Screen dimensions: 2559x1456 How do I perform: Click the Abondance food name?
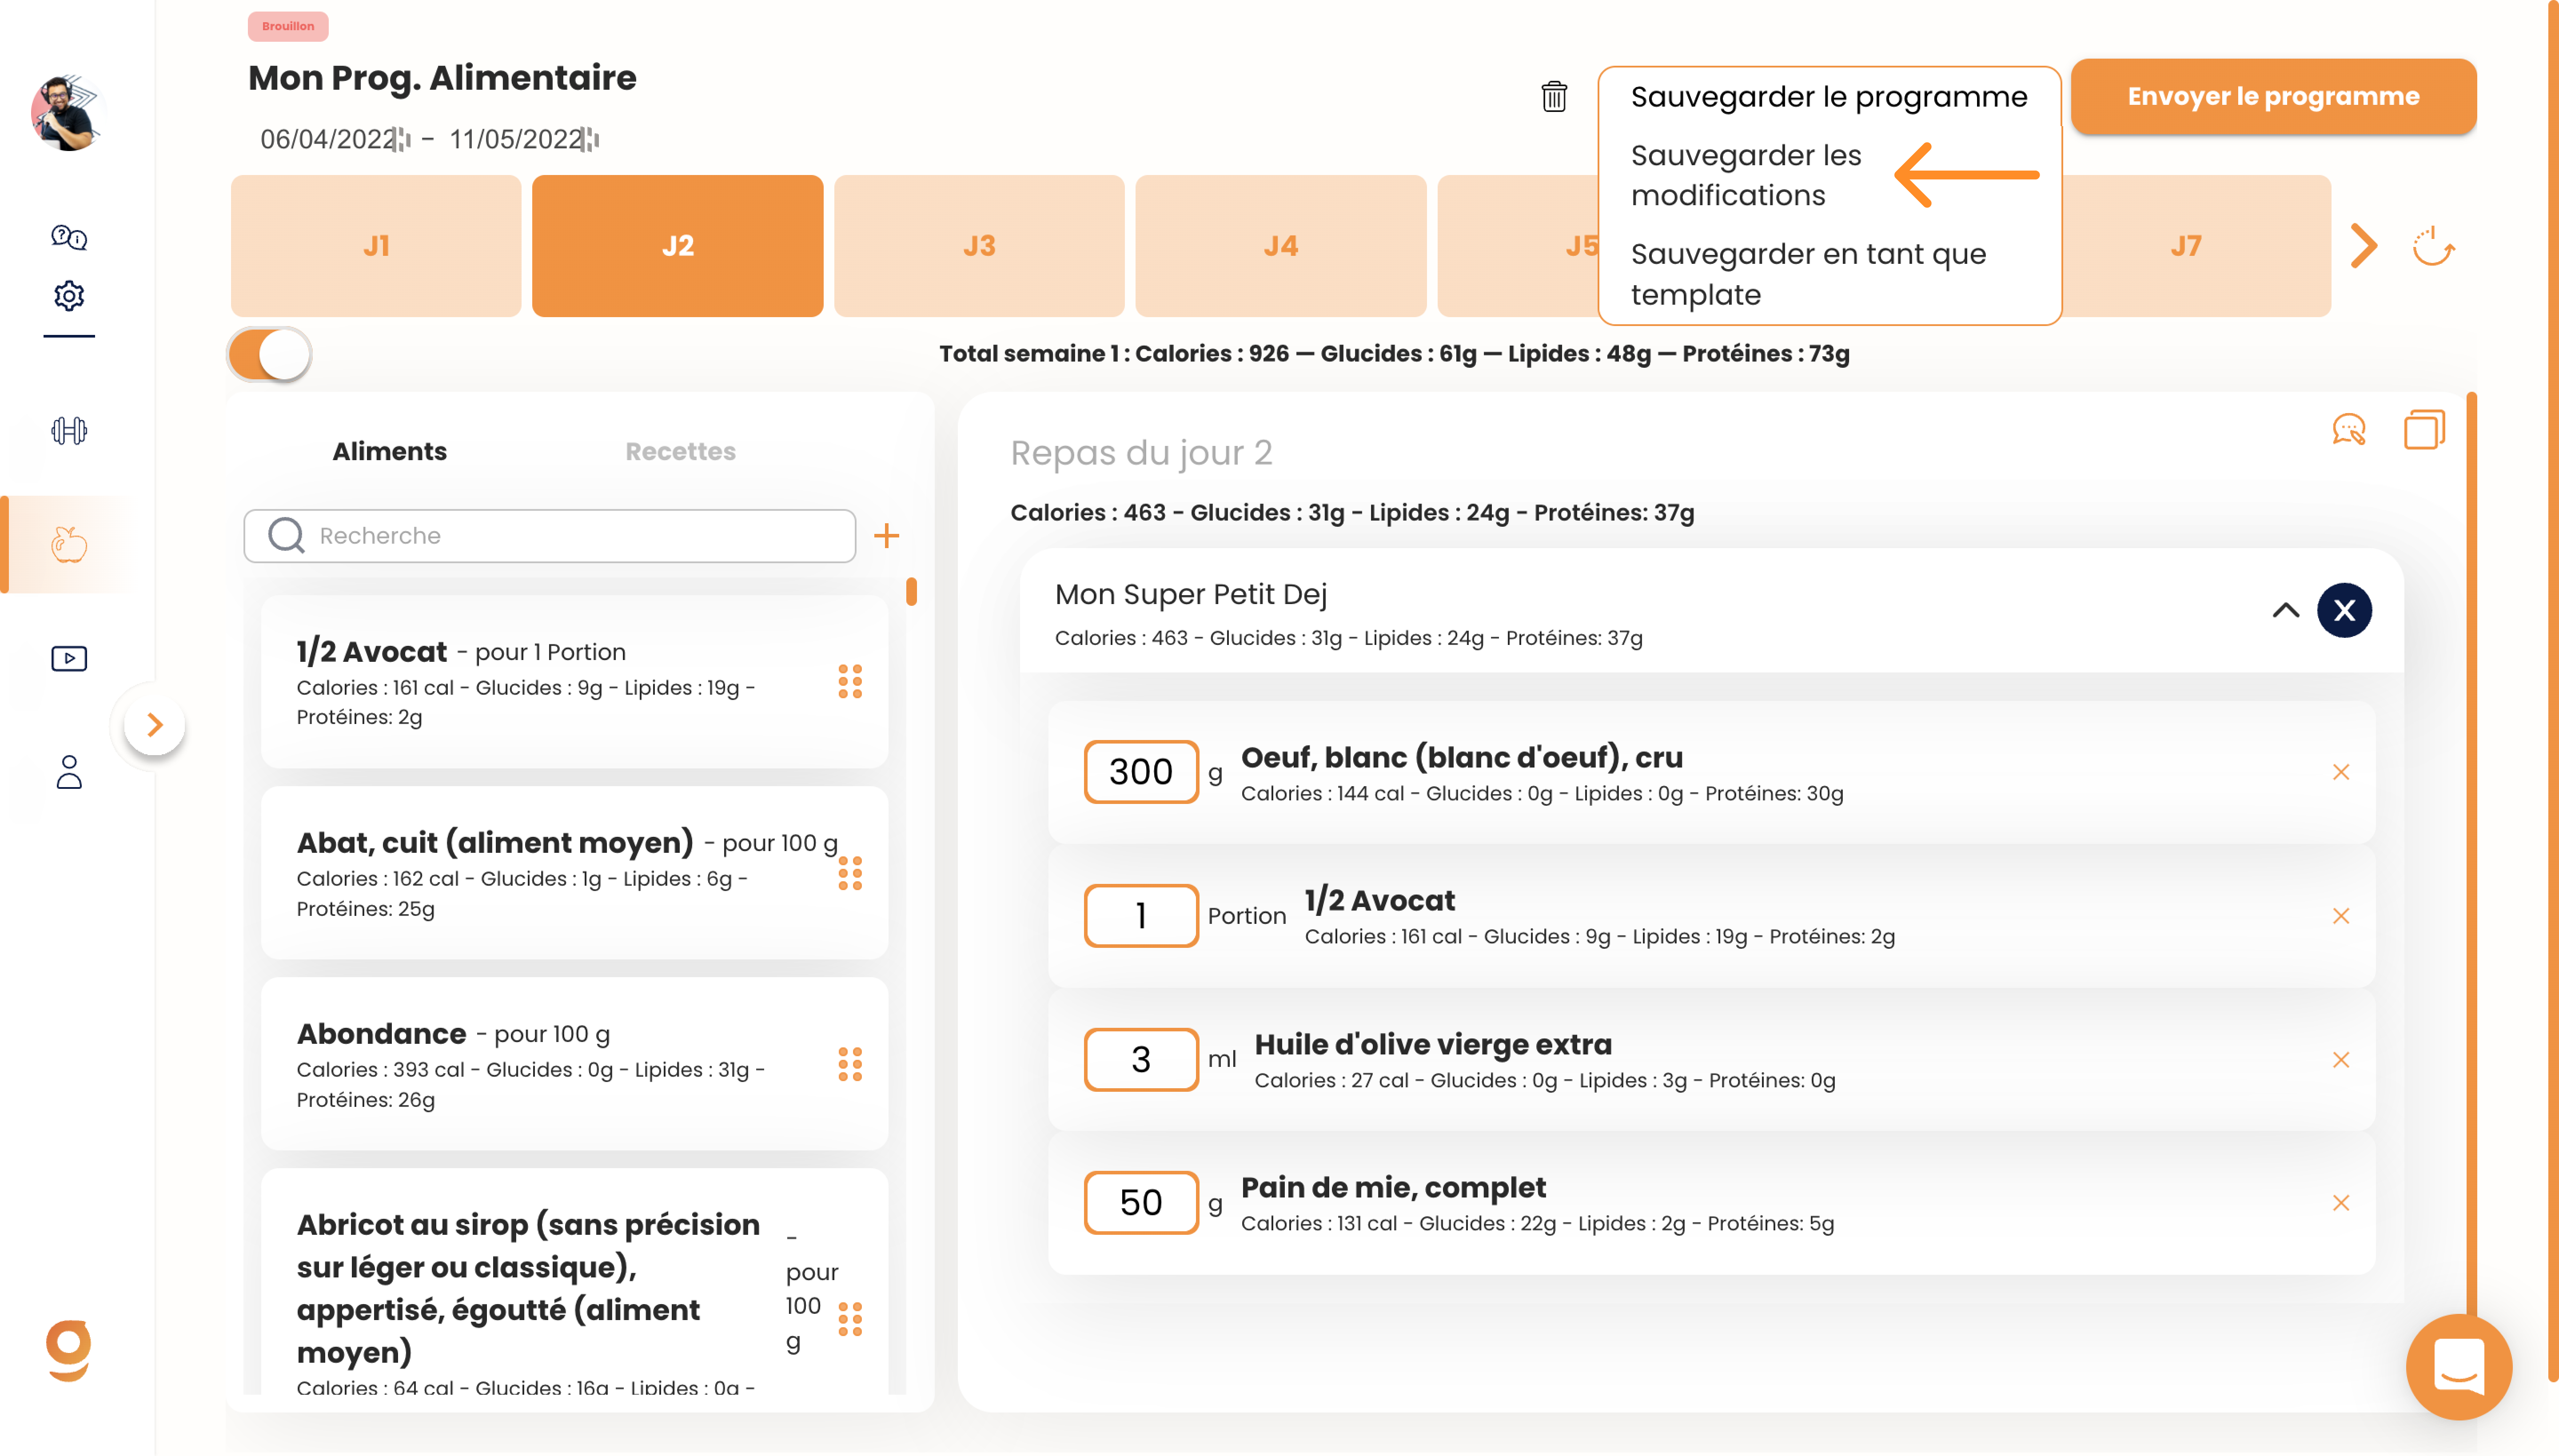[381, 1033]
